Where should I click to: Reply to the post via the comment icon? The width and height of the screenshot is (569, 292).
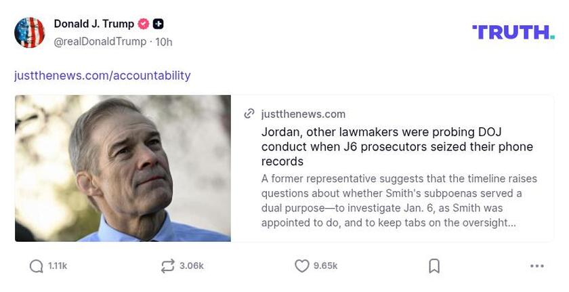(x=37, y=266)
